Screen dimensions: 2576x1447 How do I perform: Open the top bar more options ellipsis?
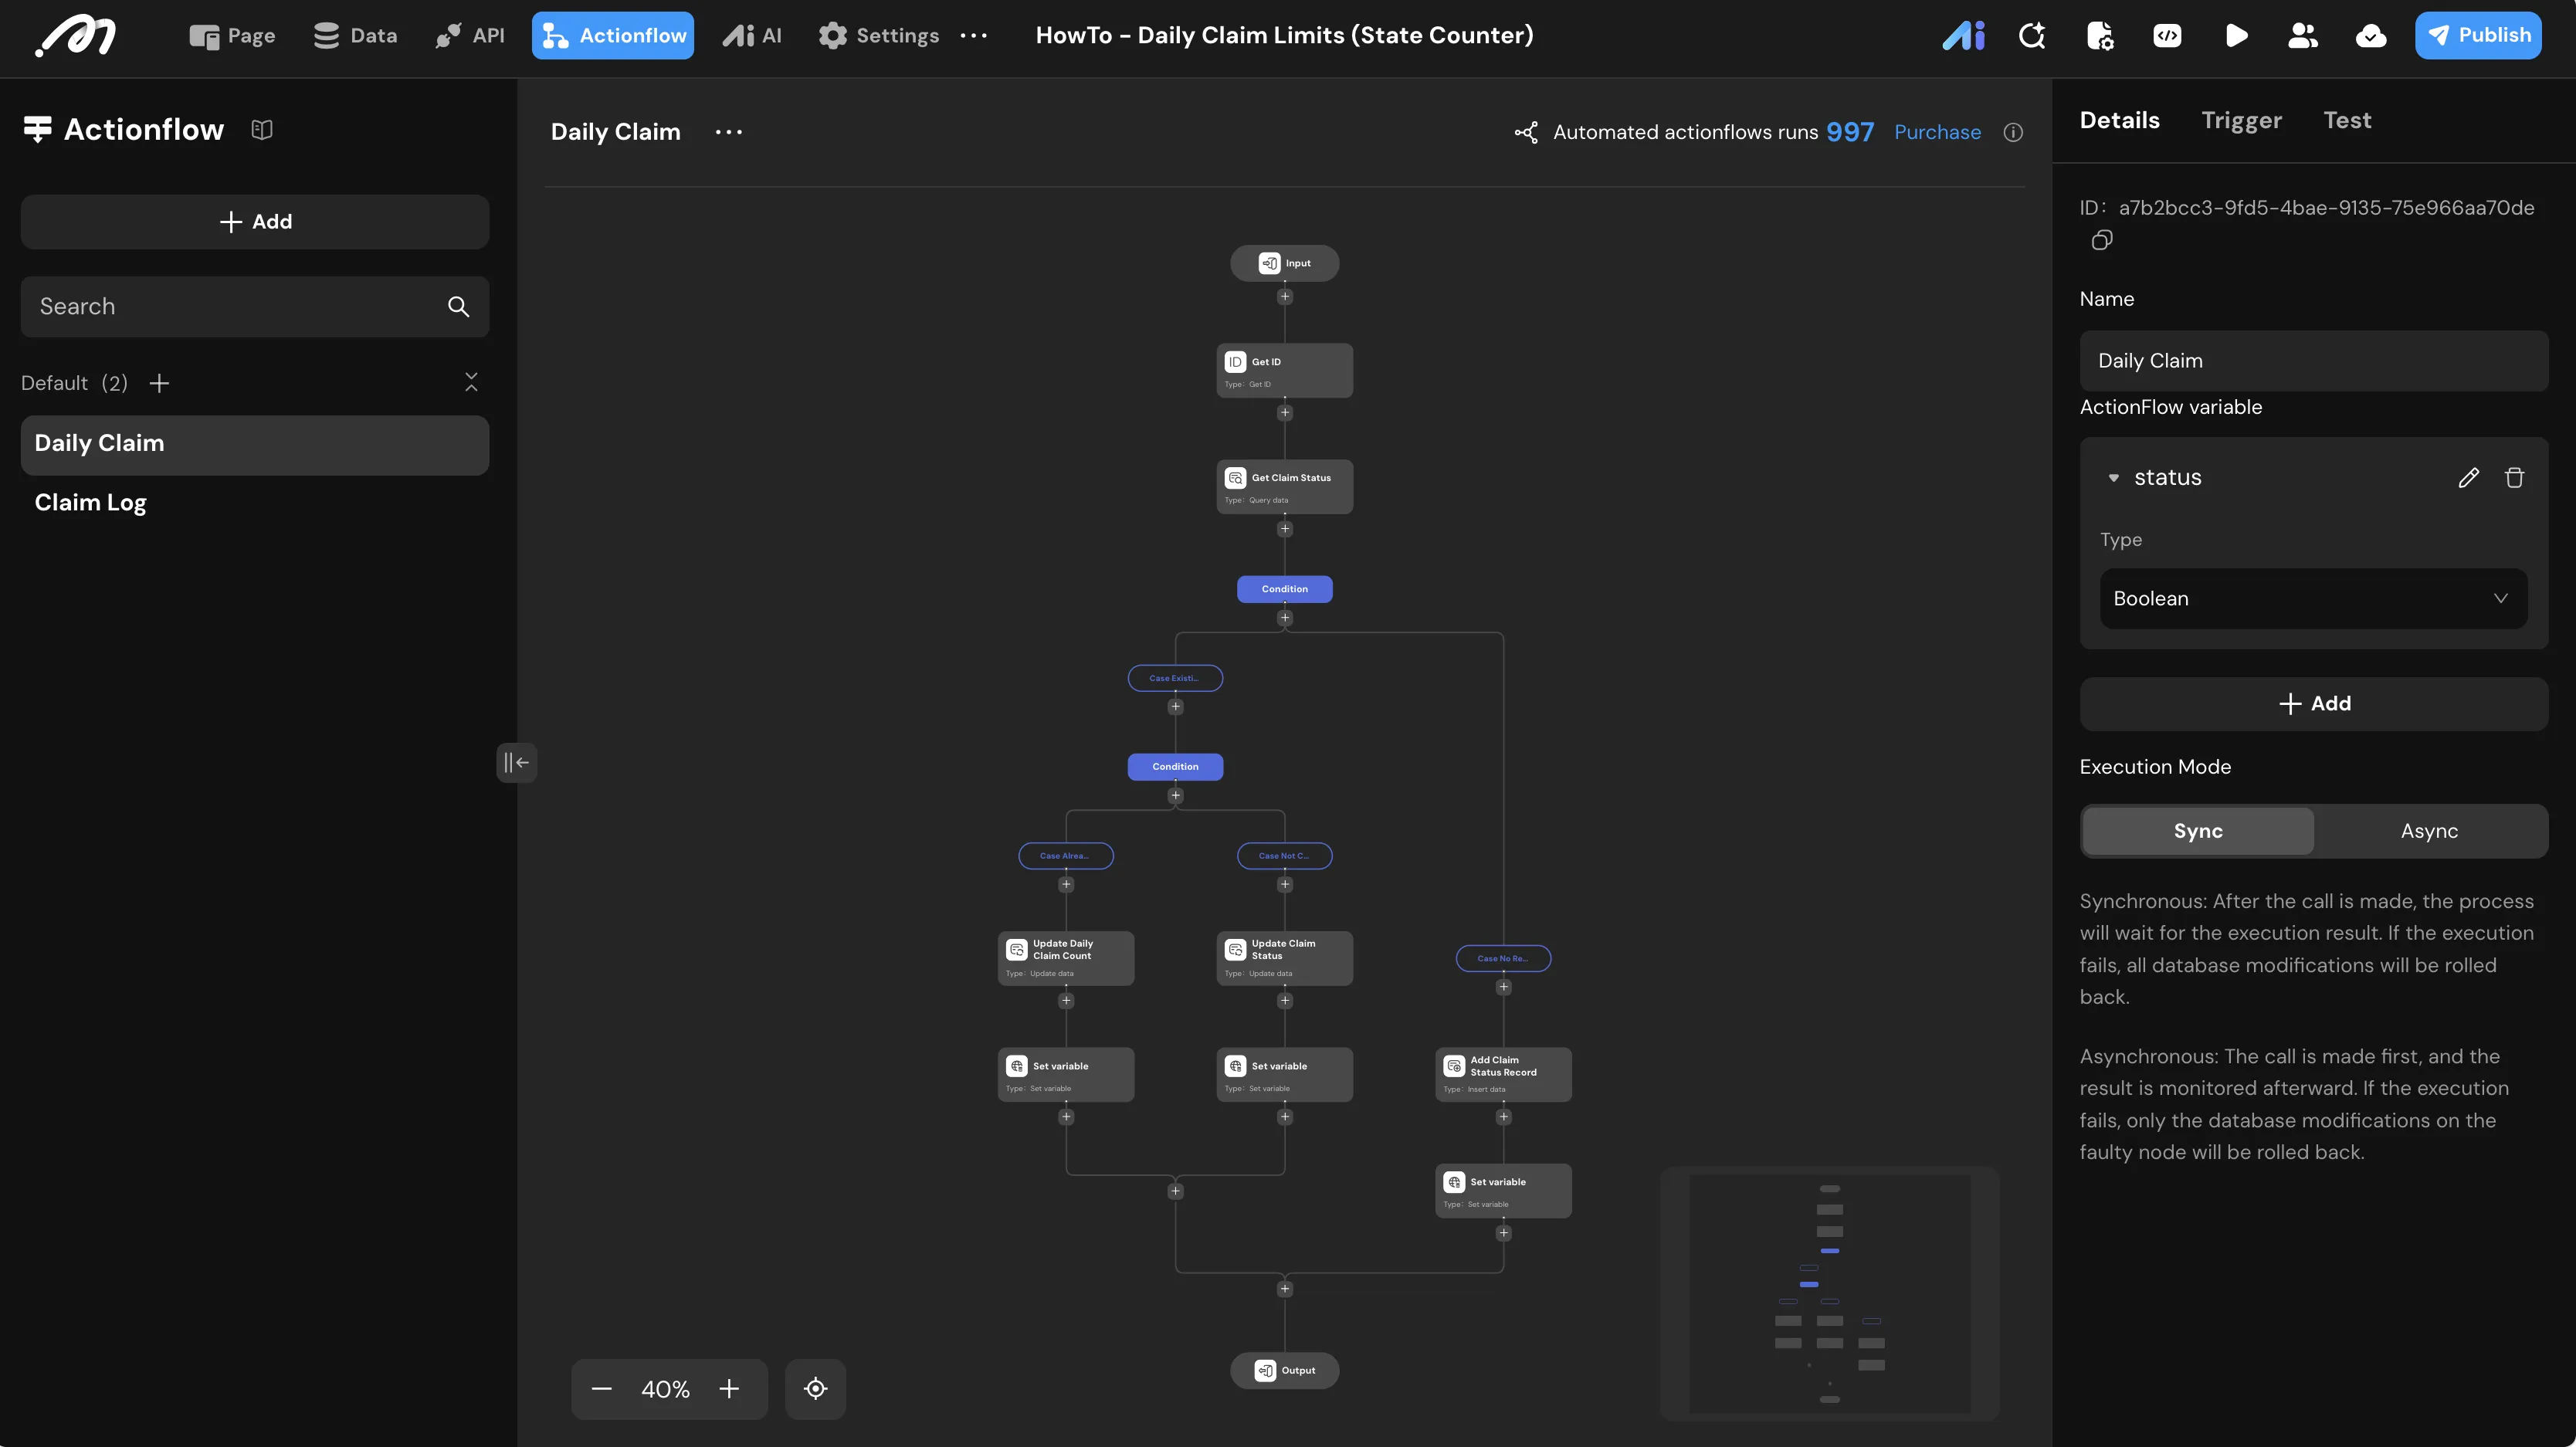(x=973, y=36)
